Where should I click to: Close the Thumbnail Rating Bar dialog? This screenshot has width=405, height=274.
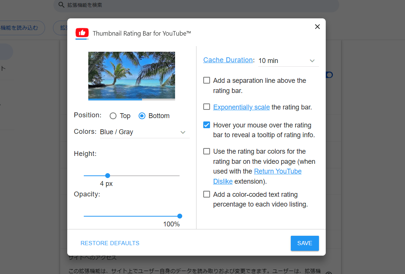pos(317,27)
